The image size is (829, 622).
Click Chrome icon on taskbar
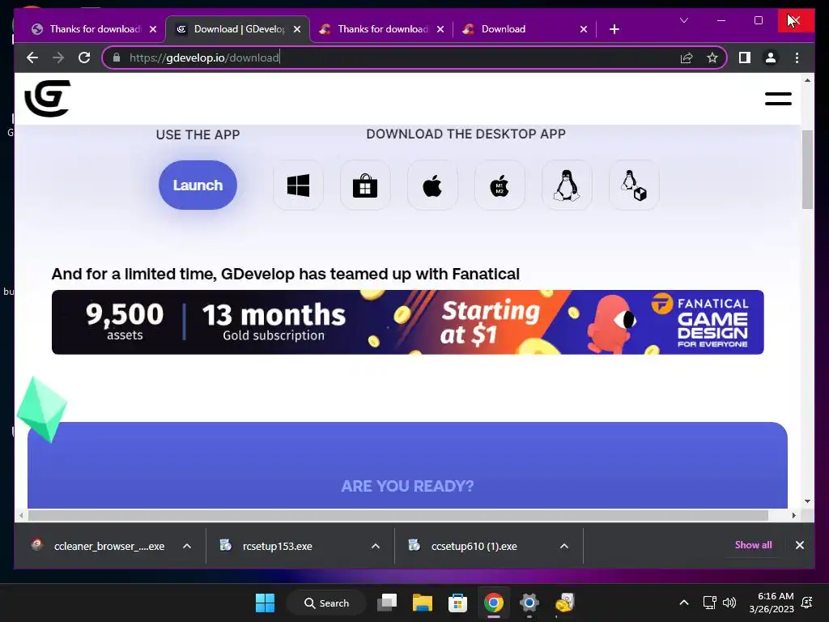pos(493,603)
